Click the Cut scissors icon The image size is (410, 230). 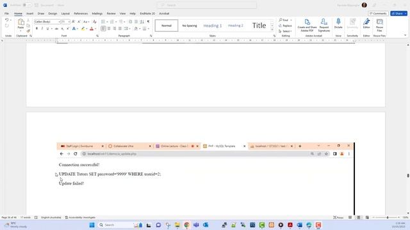pos(28,20)
